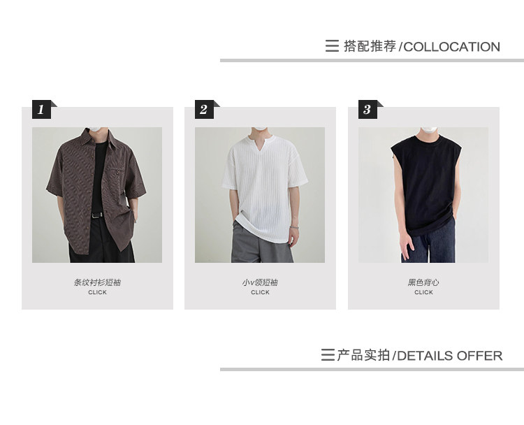The height and width of the screenshot is (425, 524).
Task: Click the 条纹衬衫短袖 product title
Action: (97, 282)
